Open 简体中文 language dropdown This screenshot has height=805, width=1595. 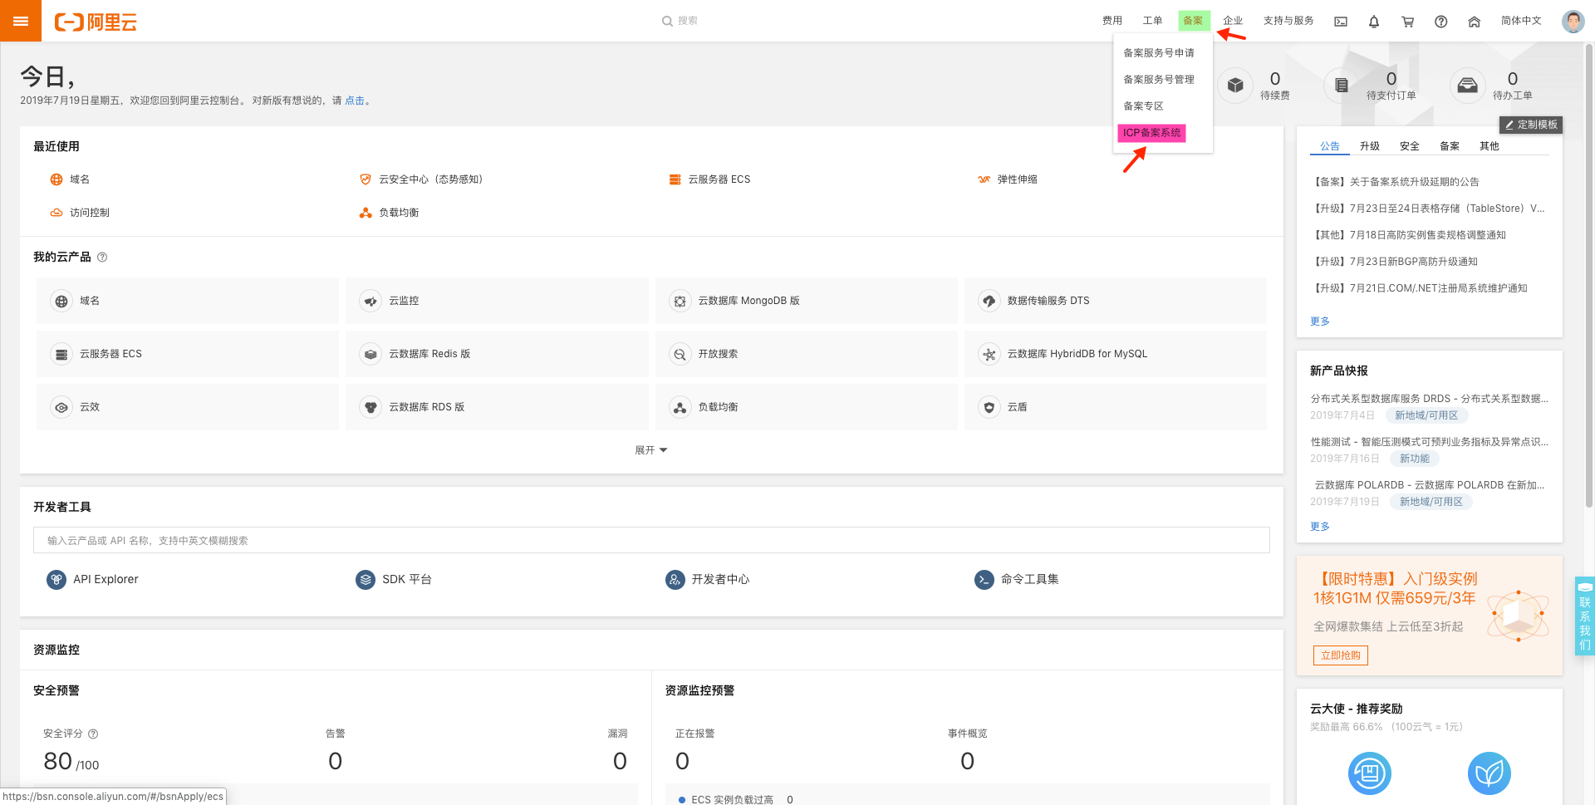coord(1520,21)
